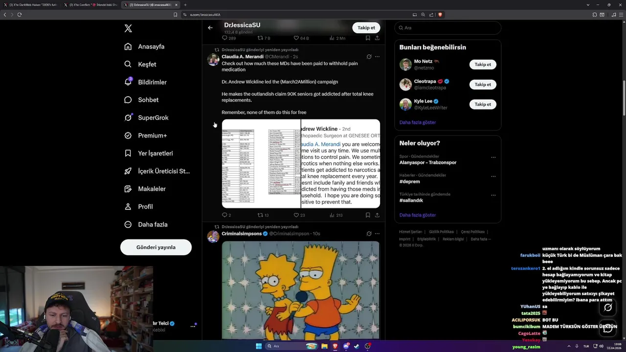Show more trends under Neler oluyor
The height and width of the screenshot is (352, 626).
(x=417, y=215)
